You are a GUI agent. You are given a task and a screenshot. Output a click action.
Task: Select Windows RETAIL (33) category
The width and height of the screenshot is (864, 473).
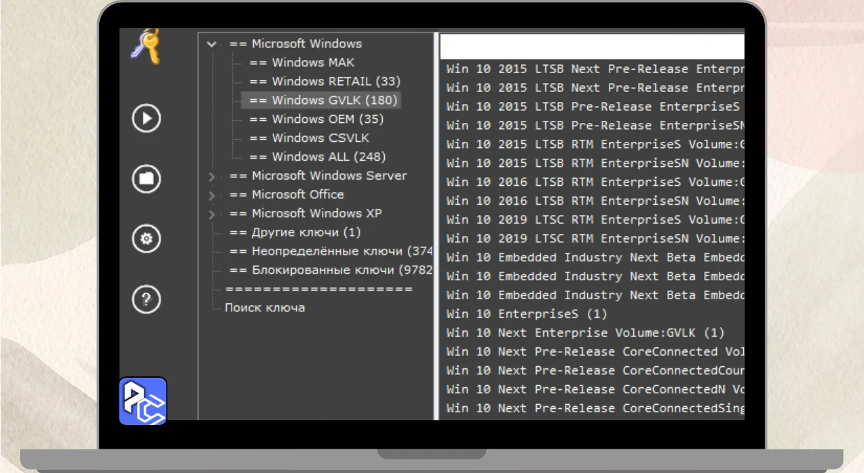coord(324,81)
